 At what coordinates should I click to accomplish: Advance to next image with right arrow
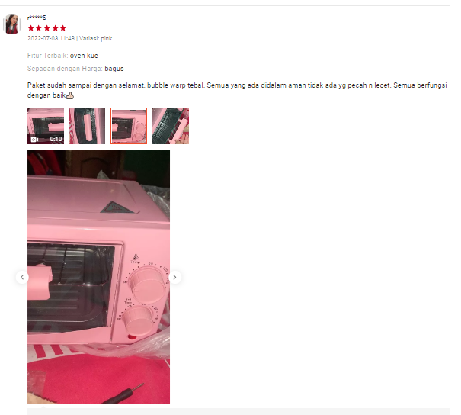[175, 277]
